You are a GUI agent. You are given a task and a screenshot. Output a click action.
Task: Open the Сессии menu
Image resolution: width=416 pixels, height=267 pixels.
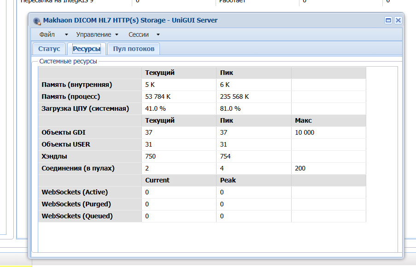tap(139, 34)
